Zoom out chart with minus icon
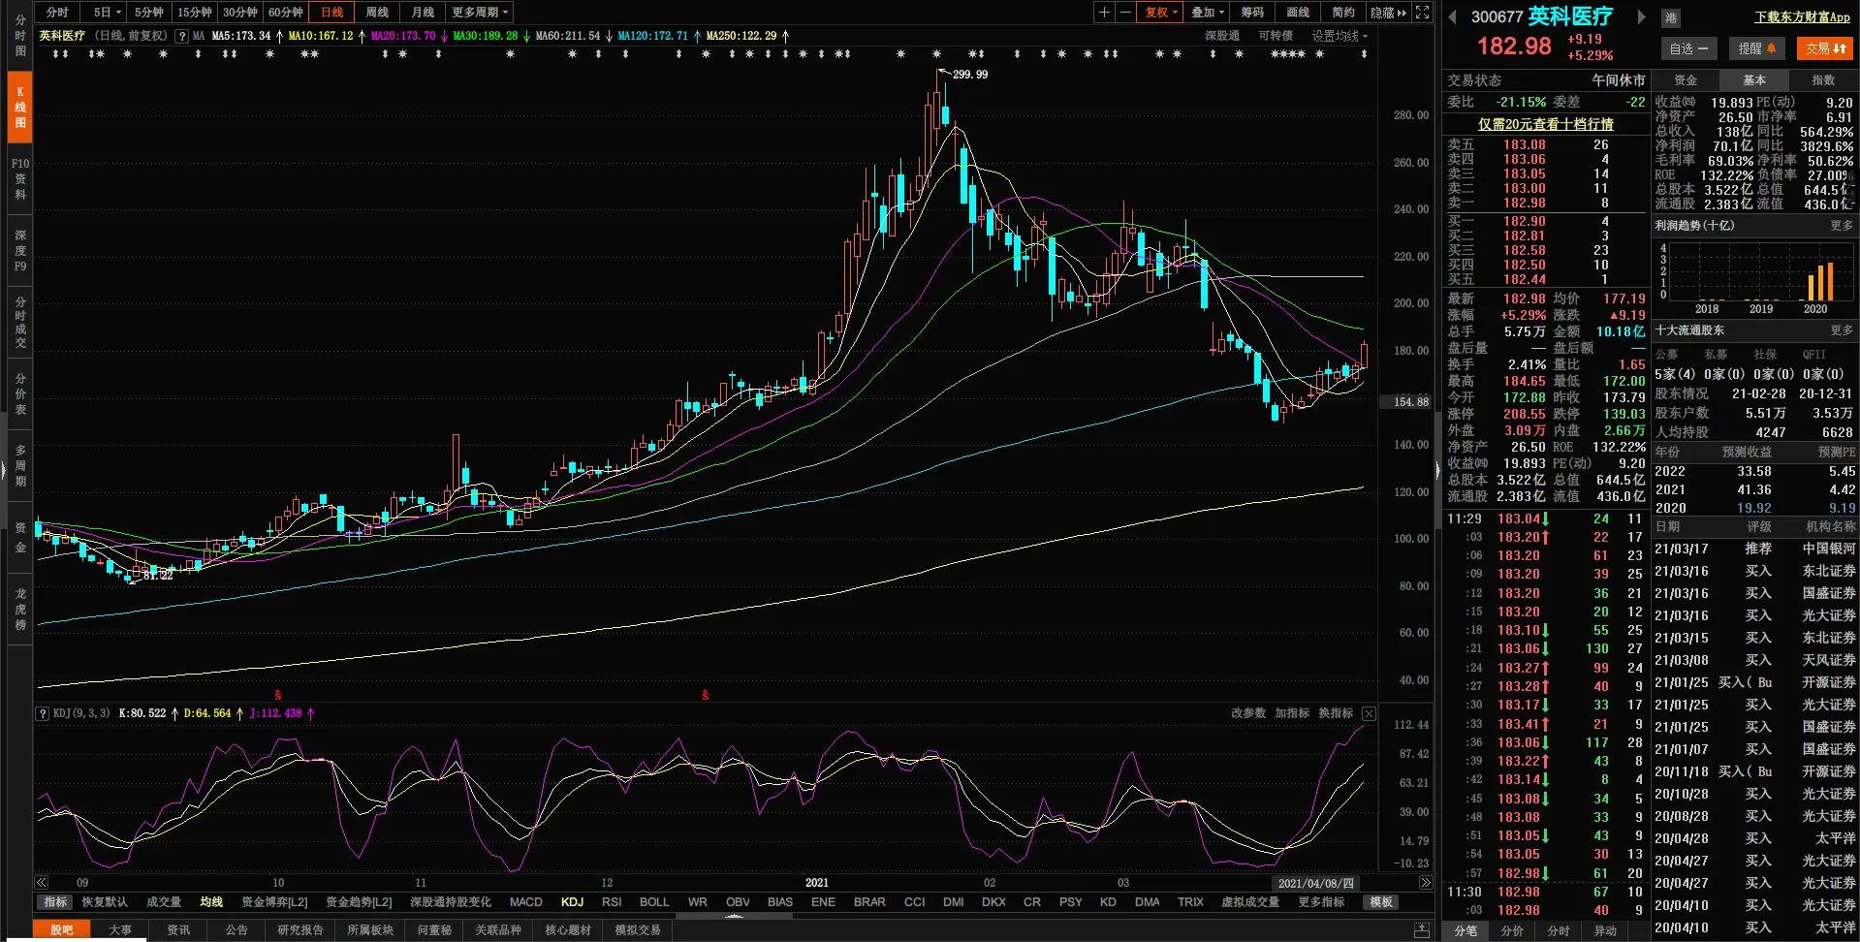This screenshot has width=1860, height=942. coord(1125,13)
